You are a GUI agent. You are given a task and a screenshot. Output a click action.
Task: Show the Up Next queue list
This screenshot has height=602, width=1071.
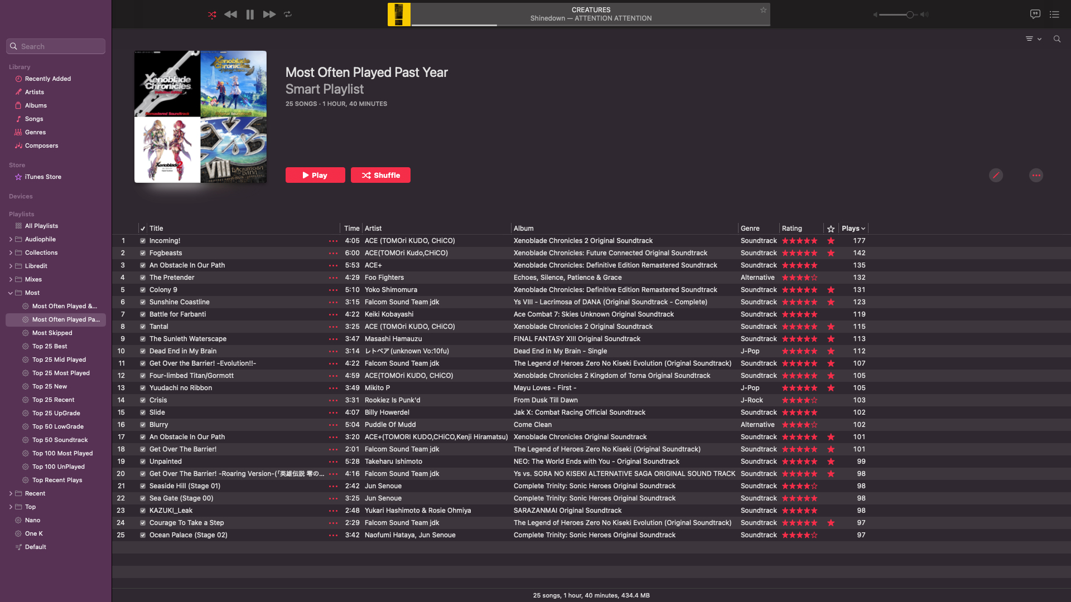(x=1054, y=14)
